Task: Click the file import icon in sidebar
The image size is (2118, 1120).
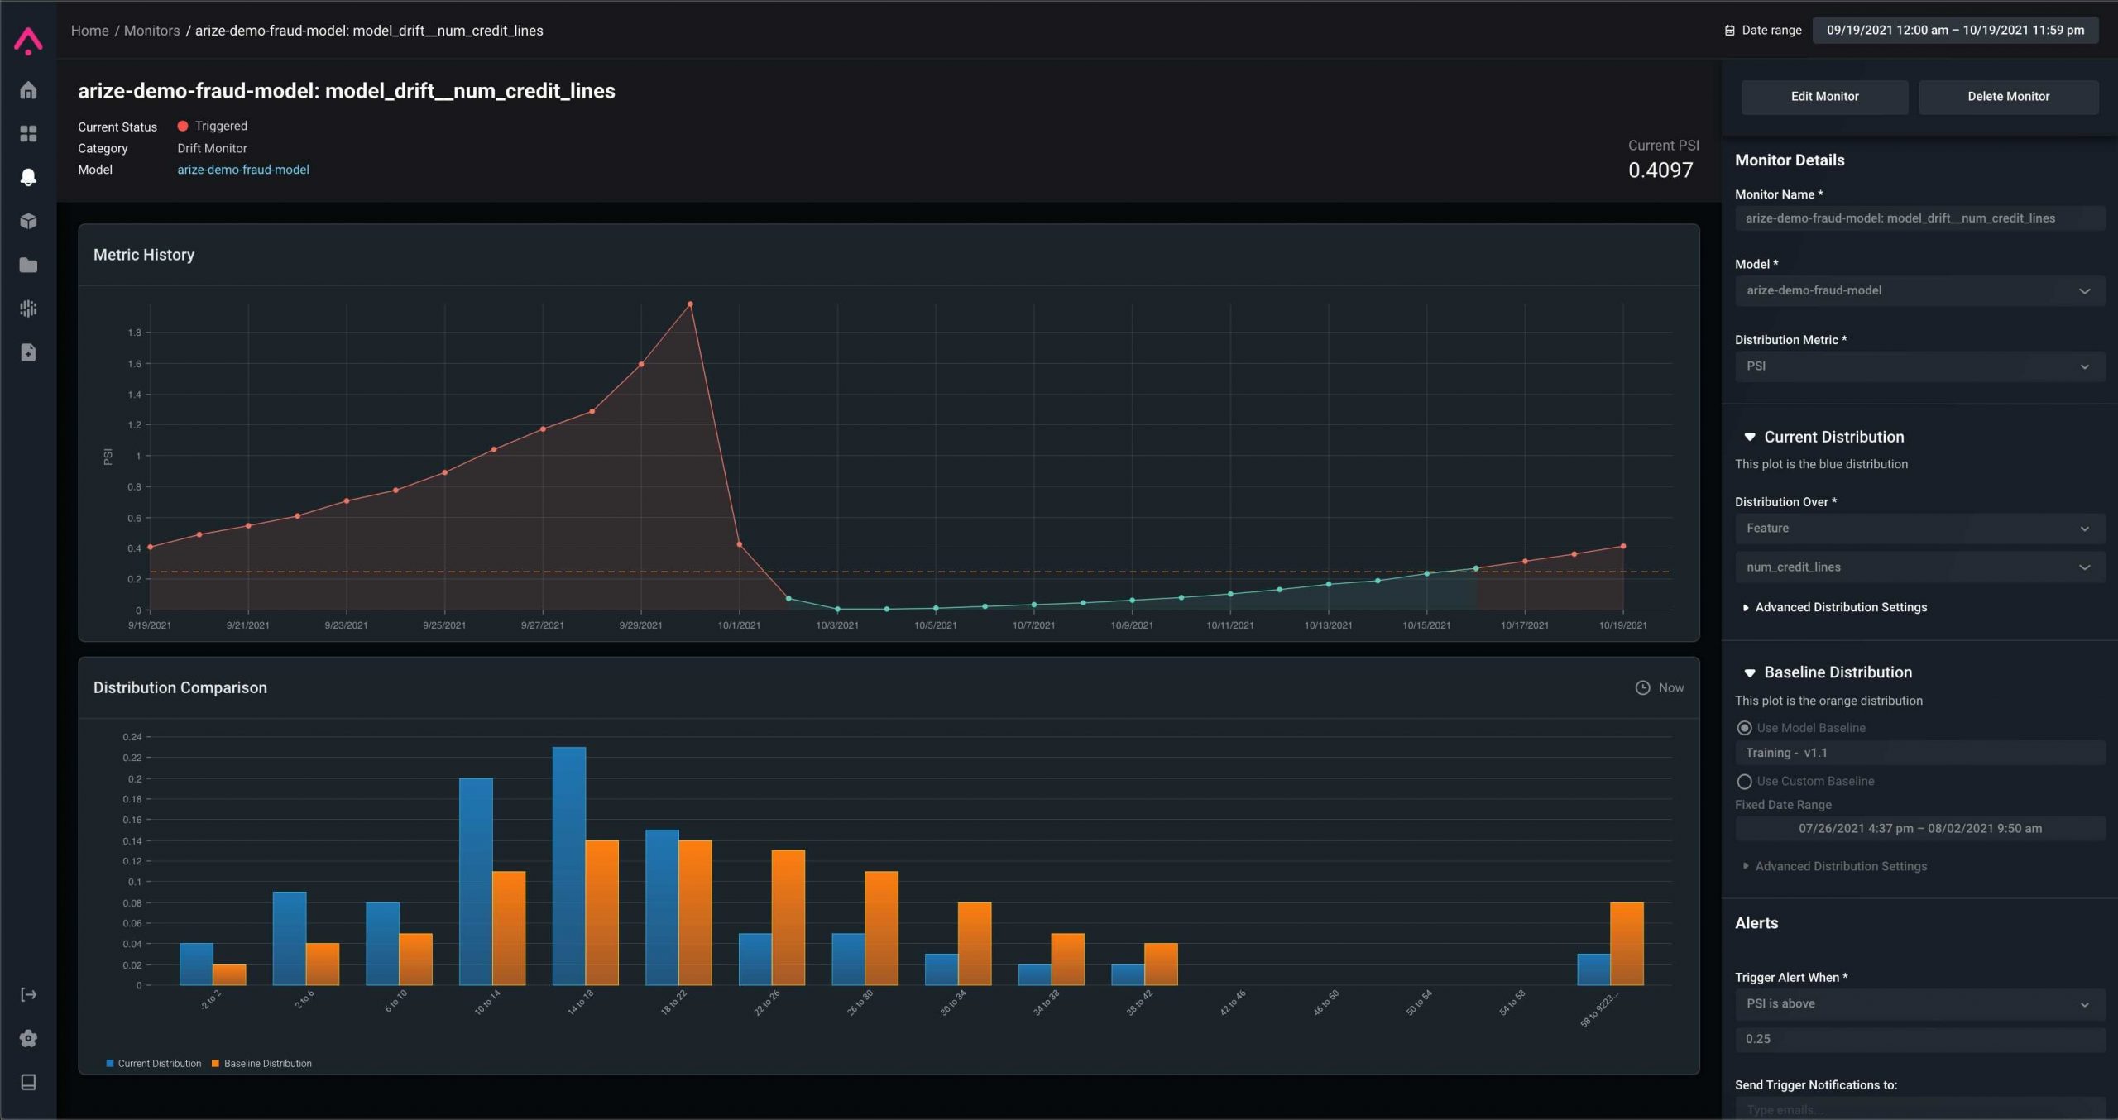Action: [28, 352]
